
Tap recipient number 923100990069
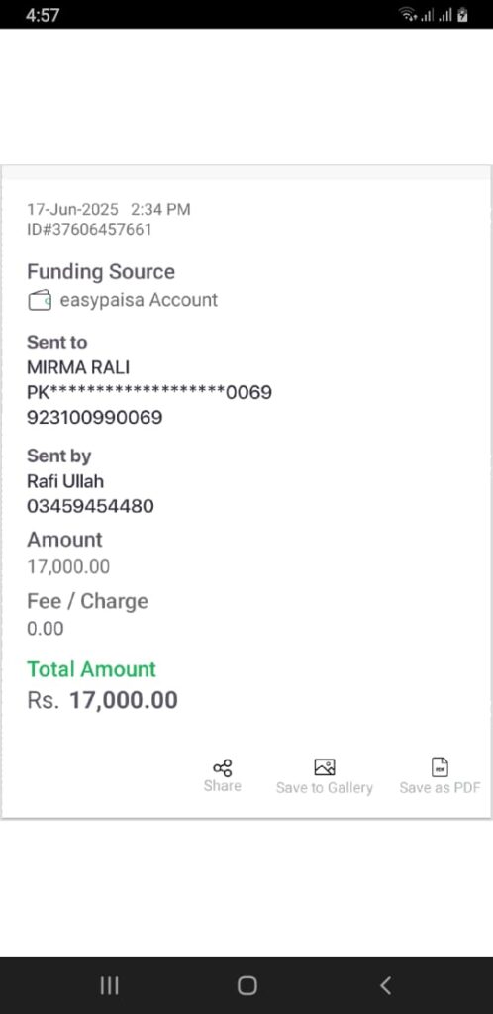click(x=94, y=418)
